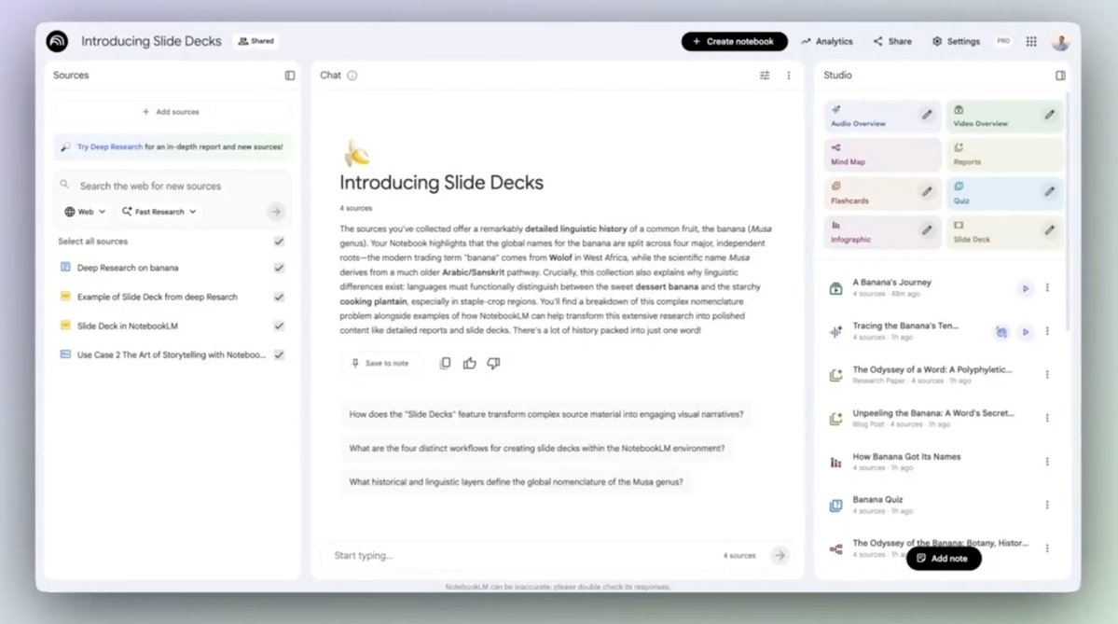
Task: Open the Web source type dropdown
Action: click(x=84, y=211)
